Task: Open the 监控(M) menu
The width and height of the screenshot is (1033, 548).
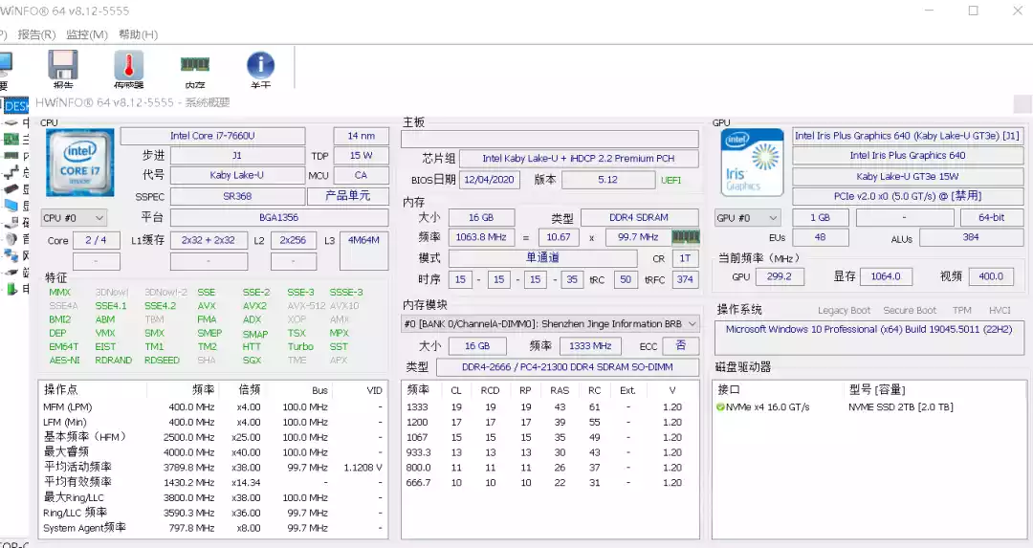Action: click(x=87, y=34)
